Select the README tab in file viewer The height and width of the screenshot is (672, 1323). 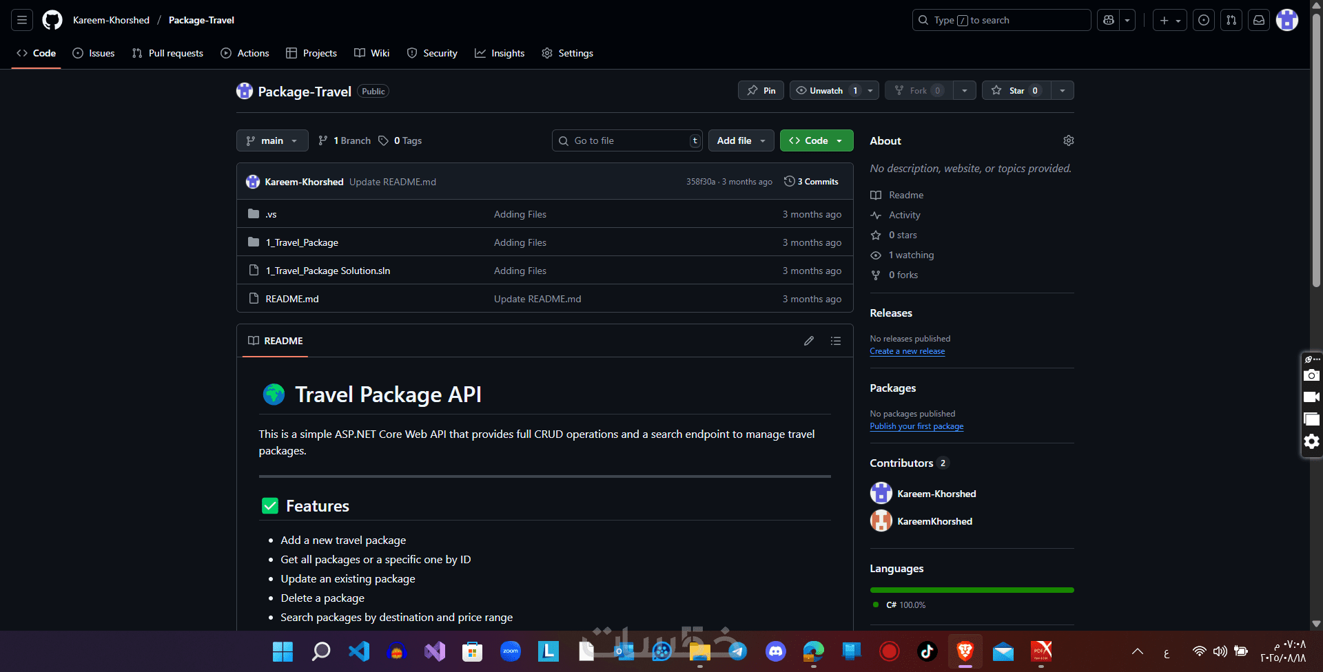click(276, 341)
